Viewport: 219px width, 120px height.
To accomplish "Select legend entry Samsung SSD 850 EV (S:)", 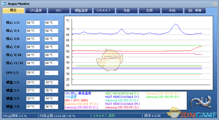I will pos(122,100).
